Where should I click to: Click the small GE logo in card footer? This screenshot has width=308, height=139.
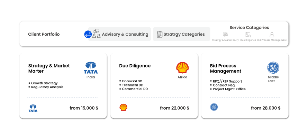pos(214,107)
